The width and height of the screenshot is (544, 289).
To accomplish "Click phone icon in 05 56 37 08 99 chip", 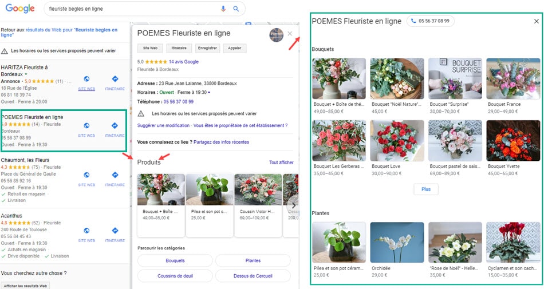I will [x=413, y=21].
